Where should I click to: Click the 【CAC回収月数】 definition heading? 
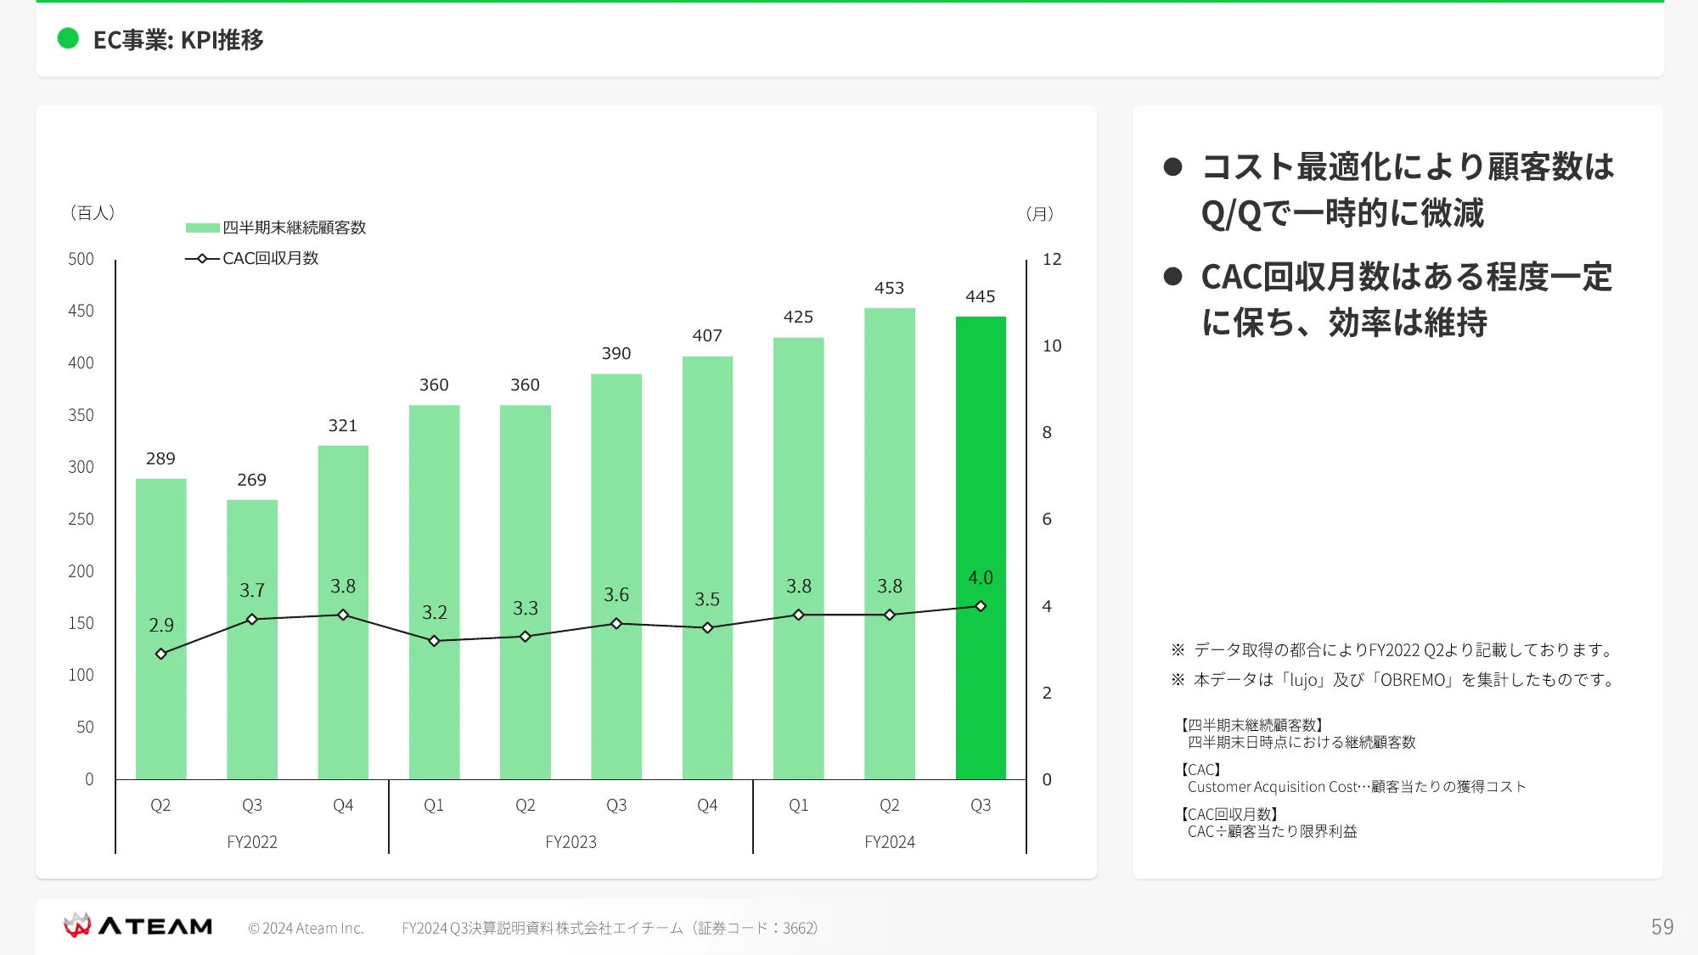(1230, 814)
